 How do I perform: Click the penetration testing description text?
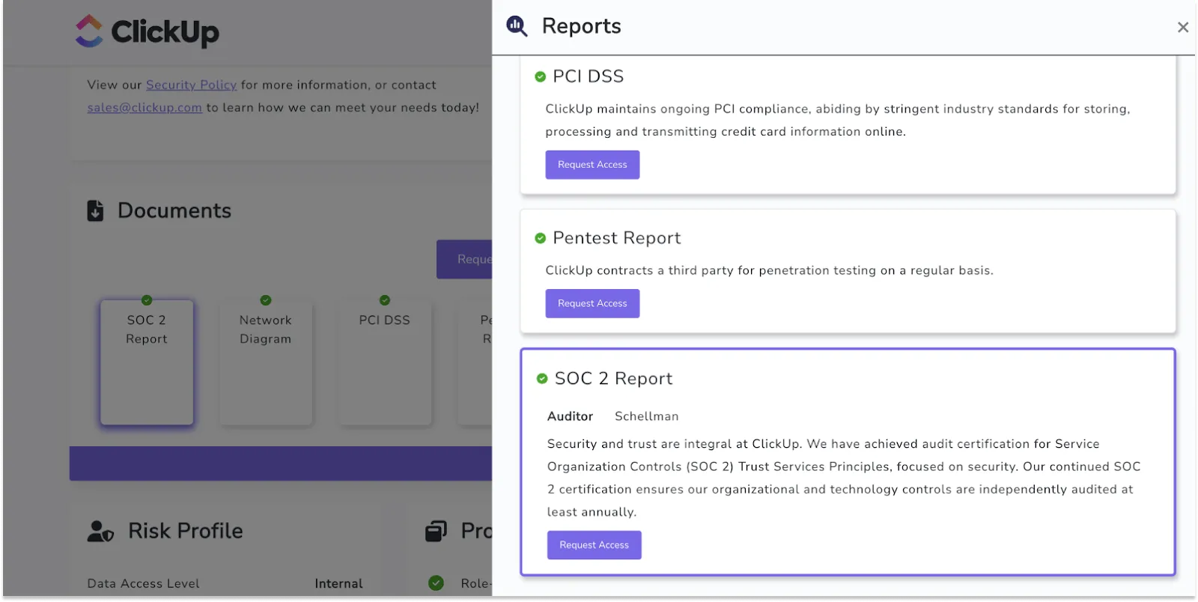770,270
